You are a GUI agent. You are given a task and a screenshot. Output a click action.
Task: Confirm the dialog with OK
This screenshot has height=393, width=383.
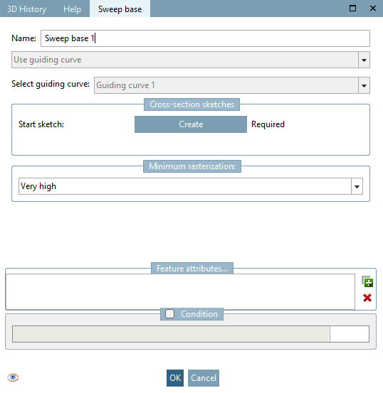point(175,377)
